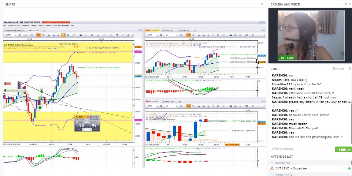Click horizontal lines icon in left toolbar

pyautogui.click(x=92, y=35)
